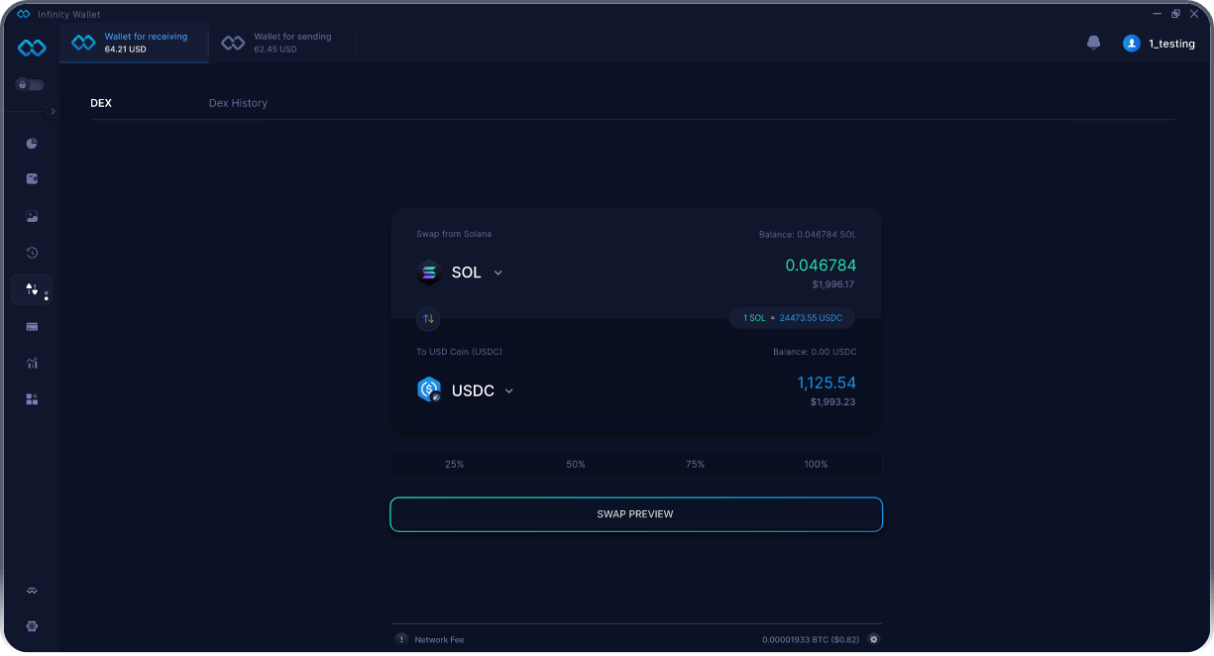The width and height of the screenshot is (1214, 656).
Task: Open the notifications bell
Action: [1094, 44]
